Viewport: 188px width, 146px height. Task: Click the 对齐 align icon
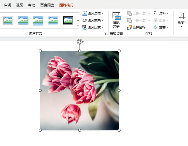tap(156, 13)
